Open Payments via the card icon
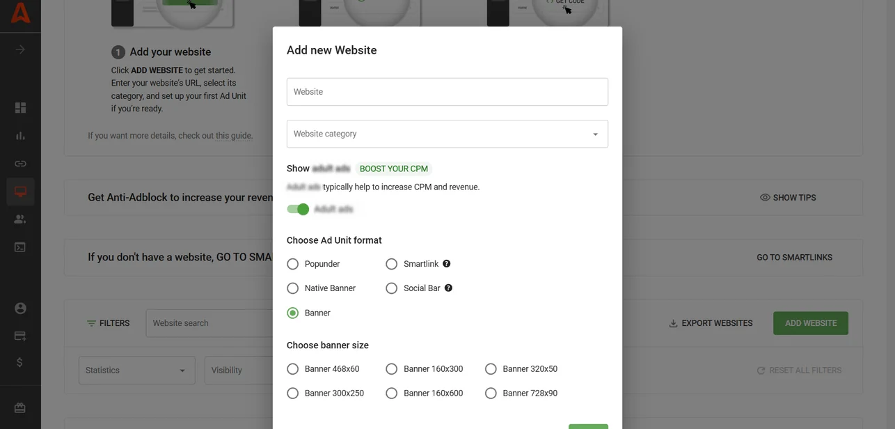 (20, 336)
